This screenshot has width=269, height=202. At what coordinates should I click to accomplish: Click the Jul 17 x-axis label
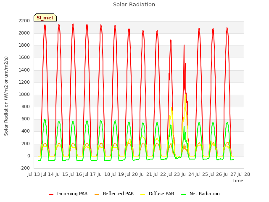click(x=90, y=174)
